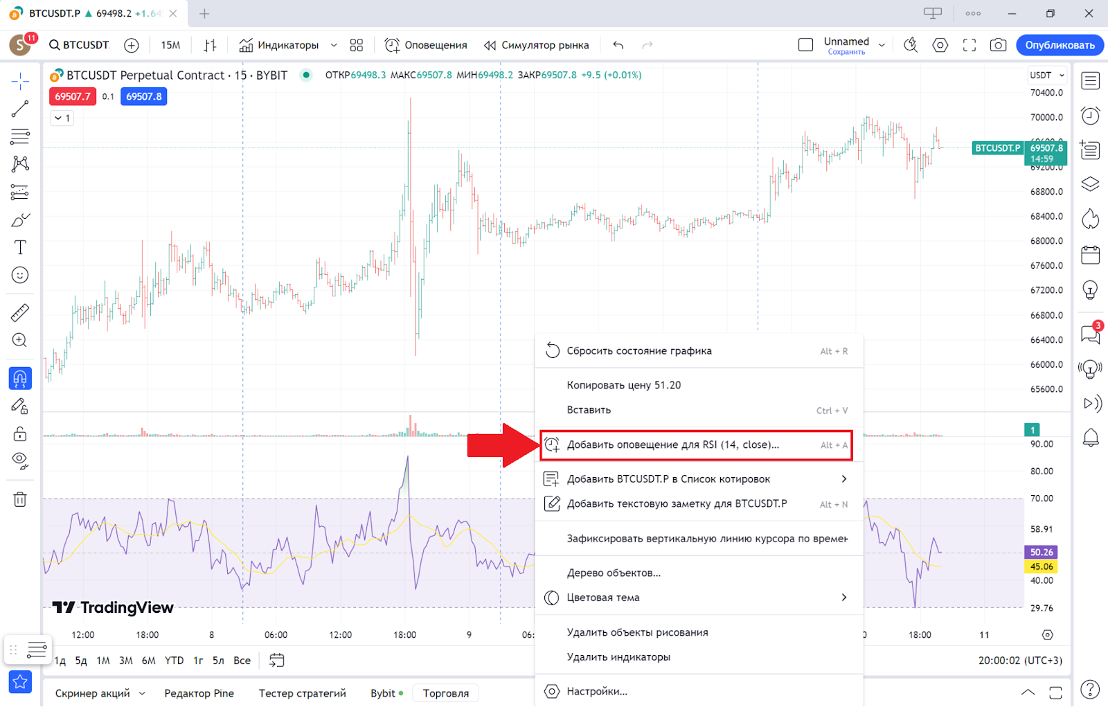Open the candle chart type selector
Viewport: 1108px width, 707px height.
pos(211,45)
